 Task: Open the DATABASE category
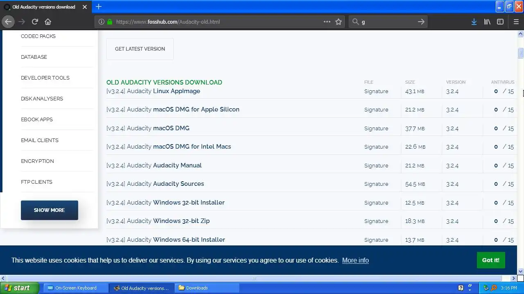tap(34, 57)
